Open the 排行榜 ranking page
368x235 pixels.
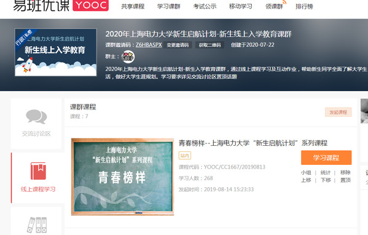pos(304,7)
